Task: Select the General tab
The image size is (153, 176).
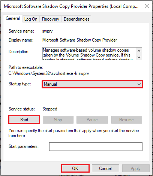Action: pyautogui.click(x=13, y=18)
